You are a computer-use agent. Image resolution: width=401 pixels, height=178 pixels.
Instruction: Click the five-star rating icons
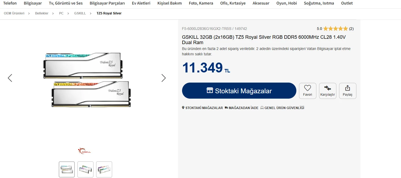(336, 29)
